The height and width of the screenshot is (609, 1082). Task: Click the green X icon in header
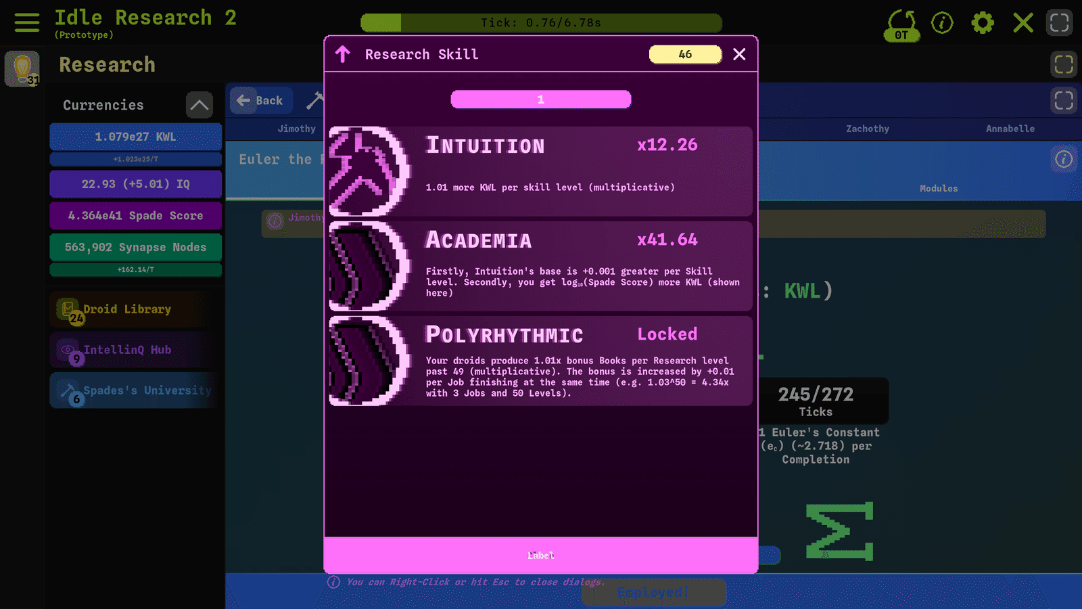point(1023,23)
